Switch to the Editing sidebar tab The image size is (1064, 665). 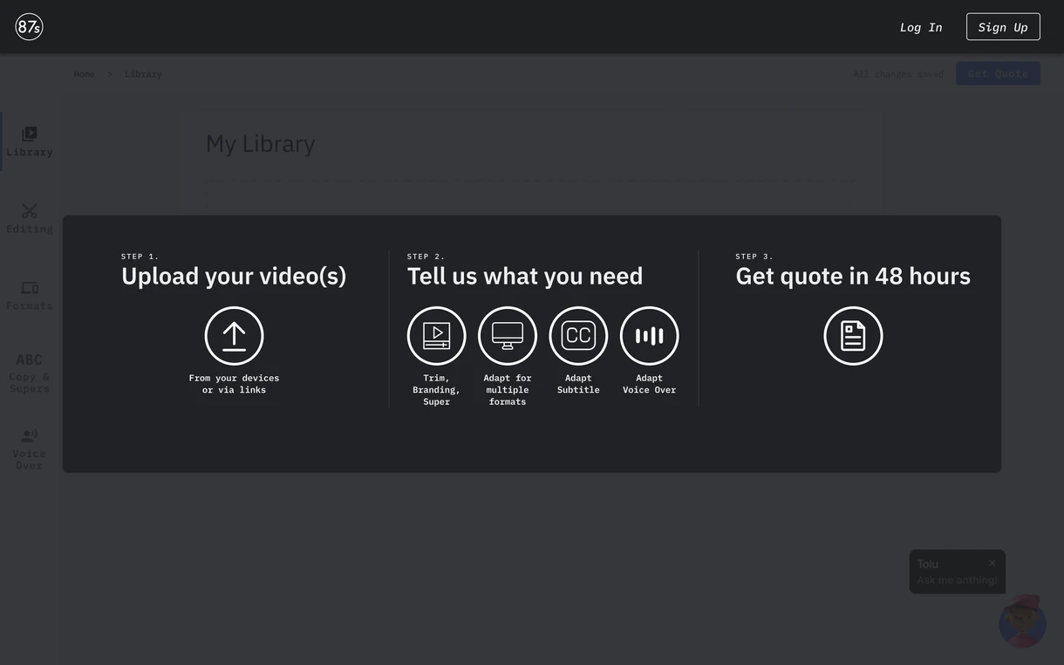click(x=30, y=218)
